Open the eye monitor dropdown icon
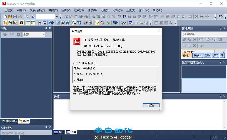The height and width of the screenshot is (140, 227). coord(116,23)
